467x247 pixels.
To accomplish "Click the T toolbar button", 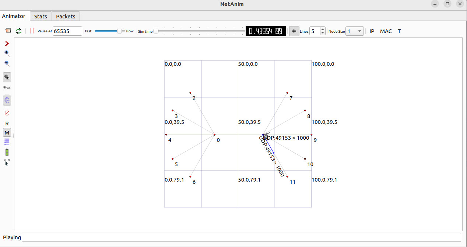I will [x=399, y=31].
